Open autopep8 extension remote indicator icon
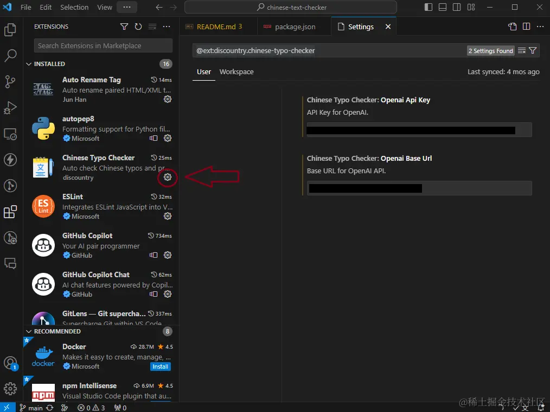 [x=154, y=138]
